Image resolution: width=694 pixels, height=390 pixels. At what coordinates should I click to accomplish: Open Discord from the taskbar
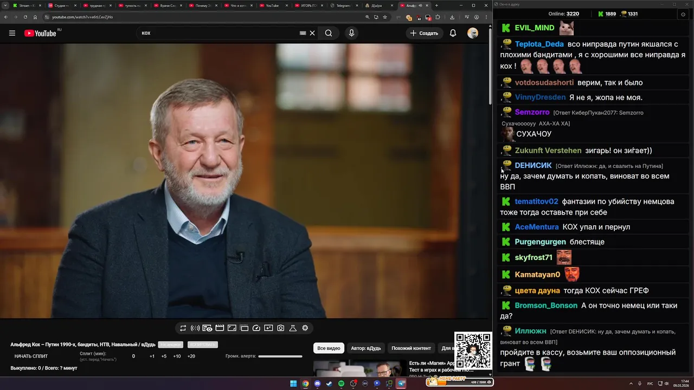tap(317, 383)
